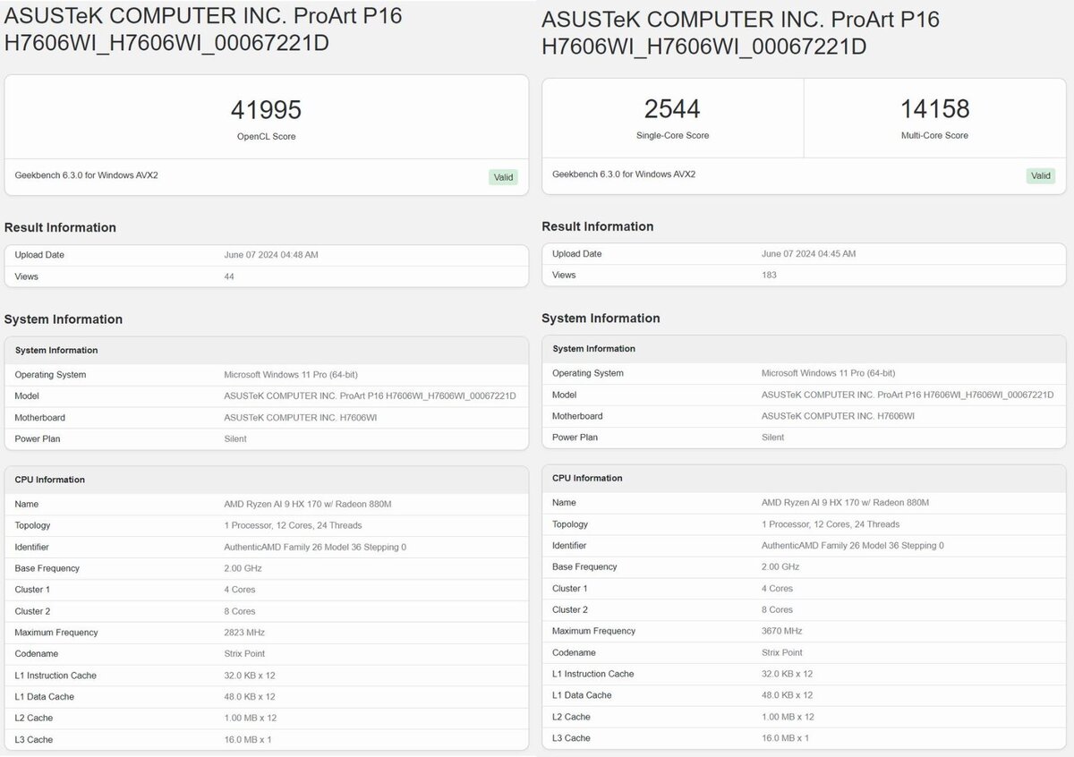Click left panel Cluster 2 value 8 Cores

pos(239,612)
